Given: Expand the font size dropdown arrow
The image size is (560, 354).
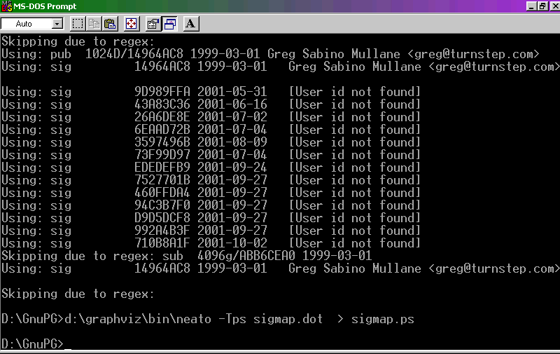Looking at the screenshot, I should pos(57,24).
